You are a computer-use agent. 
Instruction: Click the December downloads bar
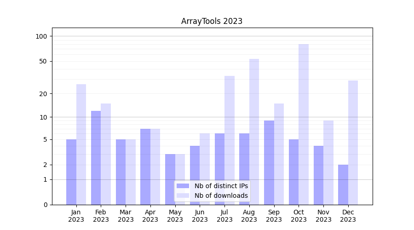tap(353, 142)
